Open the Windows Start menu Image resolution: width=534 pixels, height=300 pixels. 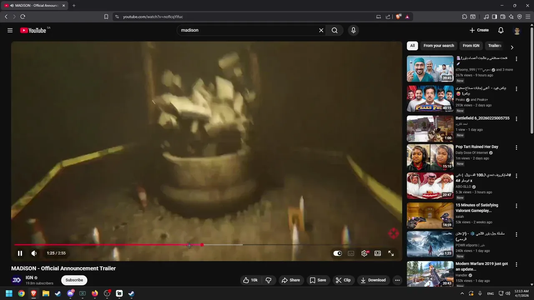click(x=9, y=293)
